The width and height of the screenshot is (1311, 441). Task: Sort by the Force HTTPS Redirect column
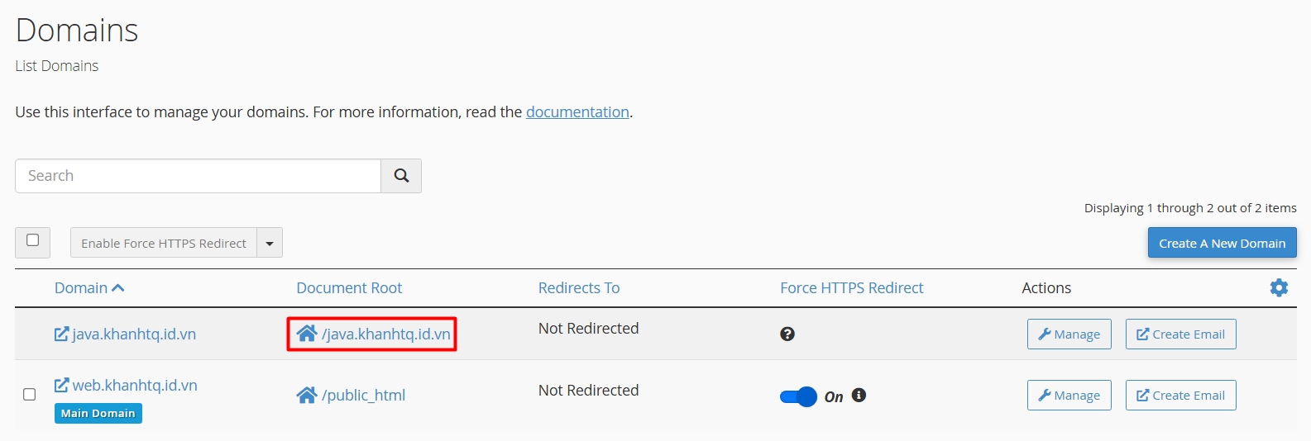[x=851, y=288]
